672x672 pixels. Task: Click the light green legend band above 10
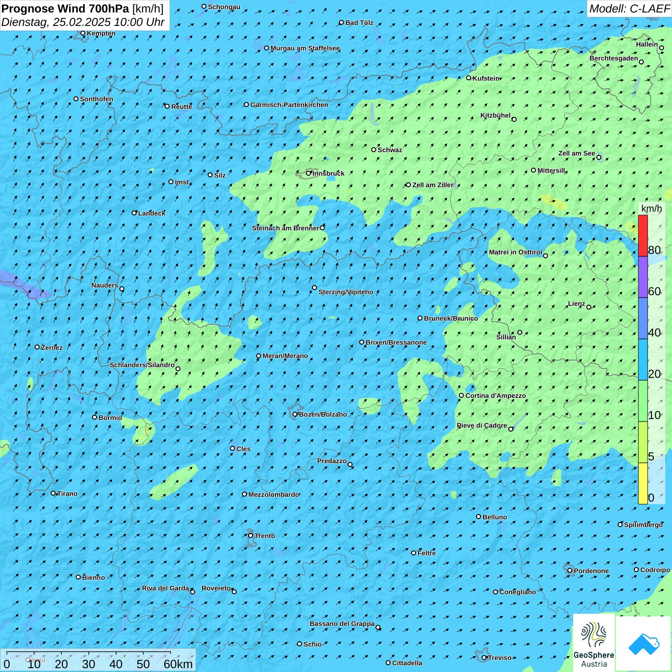click(643, 401)
